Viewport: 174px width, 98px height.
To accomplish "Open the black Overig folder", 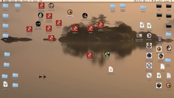I will pos(169,26).
